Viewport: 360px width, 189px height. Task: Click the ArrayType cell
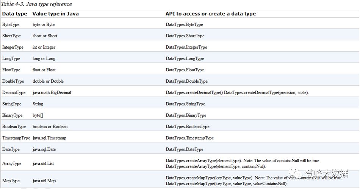click(12, 164)
